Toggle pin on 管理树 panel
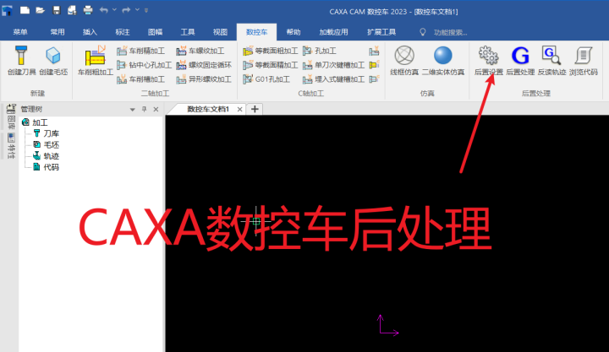 (144, 110)
